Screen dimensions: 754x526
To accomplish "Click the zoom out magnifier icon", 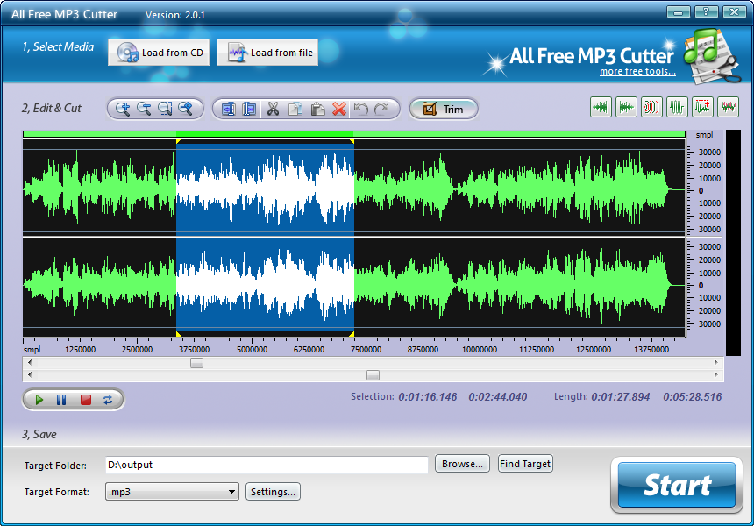I will click(x=144, y=109).
